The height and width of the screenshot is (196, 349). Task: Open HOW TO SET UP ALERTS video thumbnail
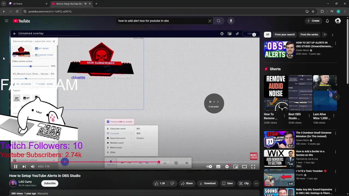279,50
